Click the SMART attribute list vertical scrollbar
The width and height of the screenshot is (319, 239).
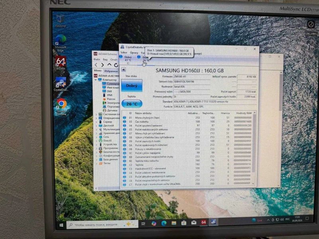[254, 148]
